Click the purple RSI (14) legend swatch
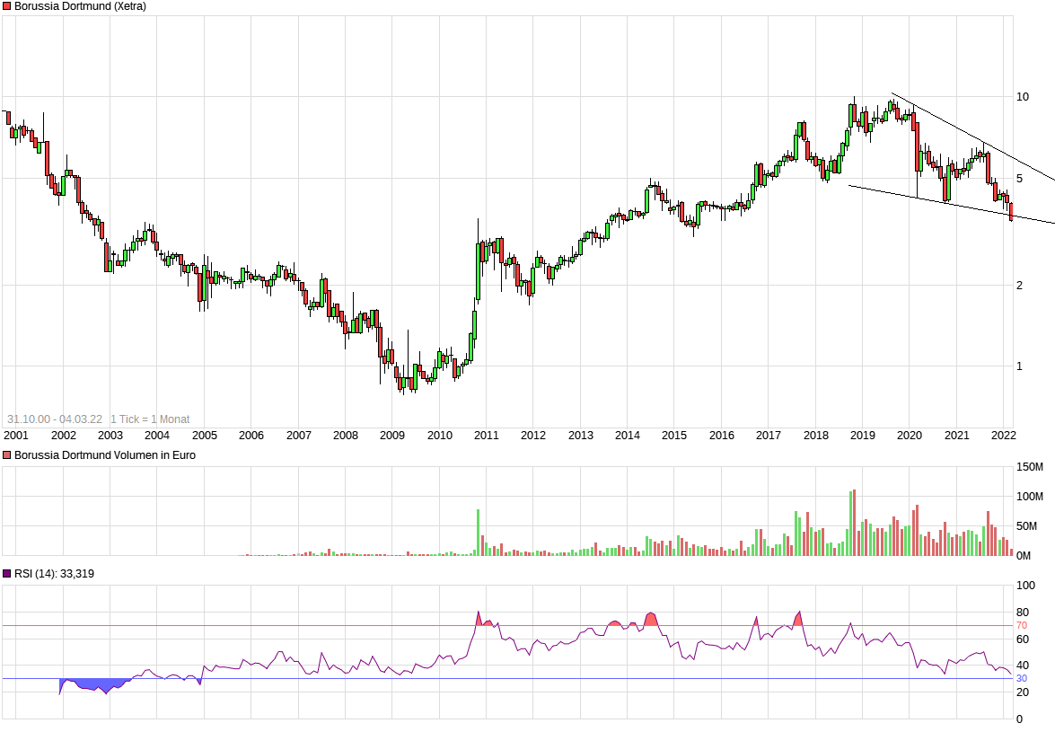The width and height of the screenshot is (1055, 732). 8,573
